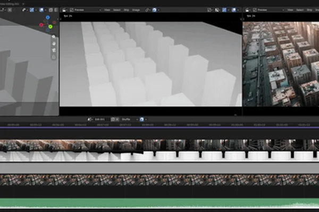This screenshot has height=212, width=319.
Task: Toggle X-ray button in the 3D viewport header
Action: coord(51,10)
